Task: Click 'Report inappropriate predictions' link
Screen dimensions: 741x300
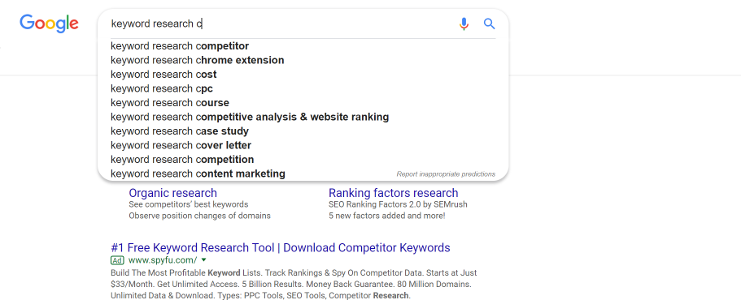Action: pyautogui.click(x=446, y=174)
